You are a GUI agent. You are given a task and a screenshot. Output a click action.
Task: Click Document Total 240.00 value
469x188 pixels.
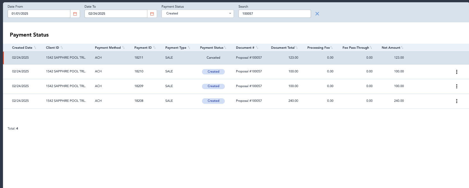(293, 101)
